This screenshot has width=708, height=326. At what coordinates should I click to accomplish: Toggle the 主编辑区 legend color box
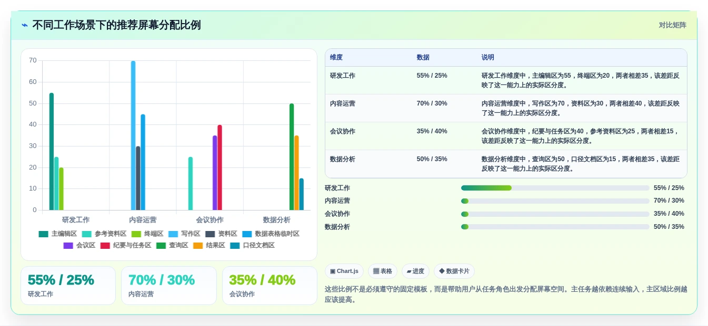[x=43, y=234]
